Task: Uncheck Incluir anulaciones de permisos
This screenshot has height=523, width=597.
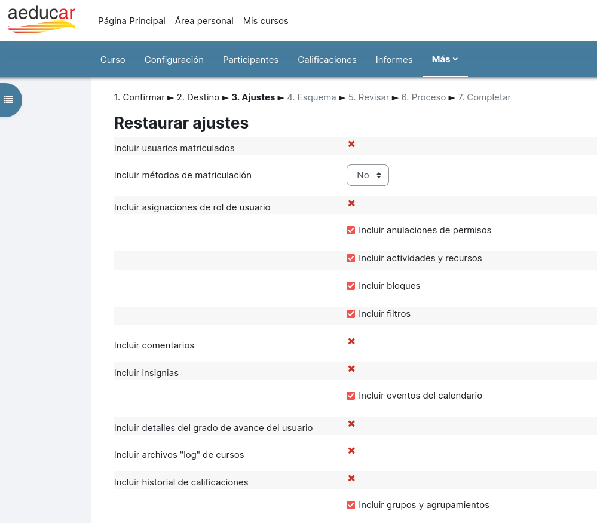Action: tap(351, 230)
